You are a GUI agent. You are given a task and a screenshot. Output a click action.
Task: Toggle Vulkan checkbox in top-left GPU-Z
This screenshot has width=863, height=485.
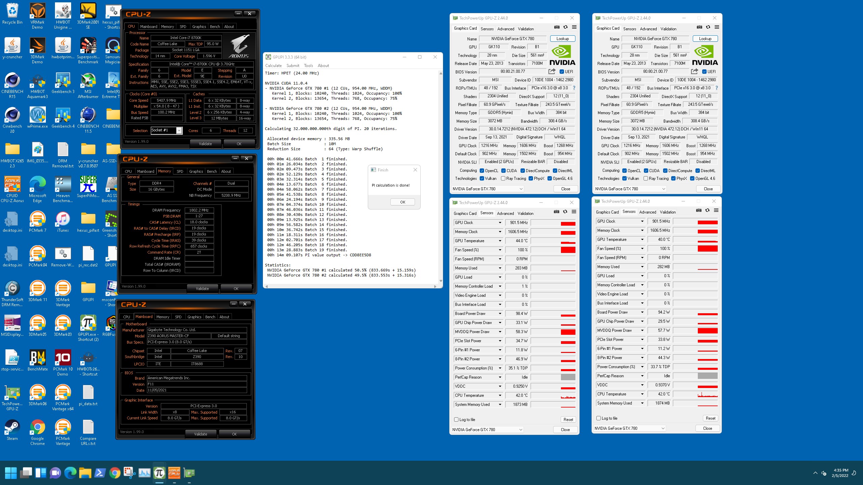[x=482, y=179]
